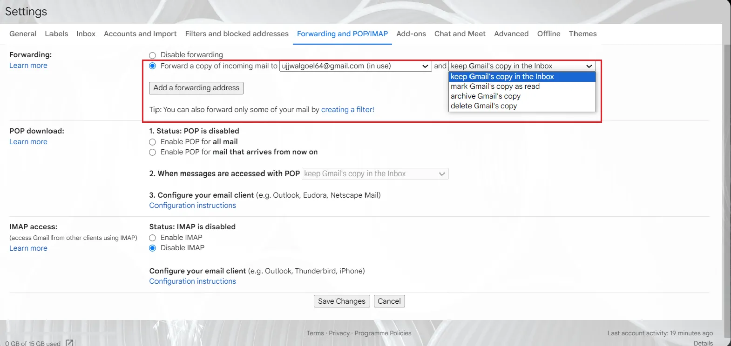The height and width of the screenshot is (346, 731).
Task: Click the Settings page heading
Action: click(x=26, y=12)
